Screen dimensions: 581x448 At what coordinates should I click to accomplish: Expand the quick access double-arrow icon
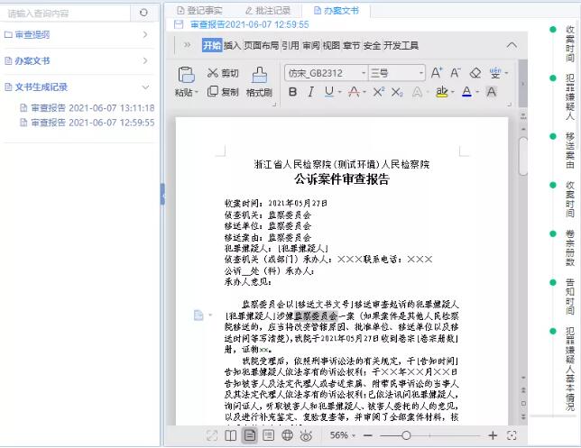[x=187, y=45]
